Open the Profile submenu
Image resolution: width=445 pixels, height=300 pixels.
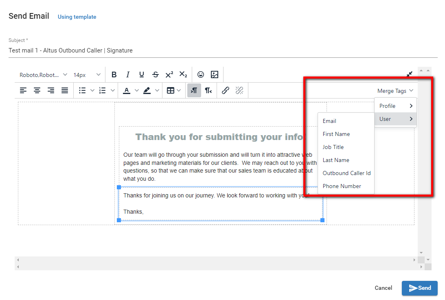coord(395,106)
